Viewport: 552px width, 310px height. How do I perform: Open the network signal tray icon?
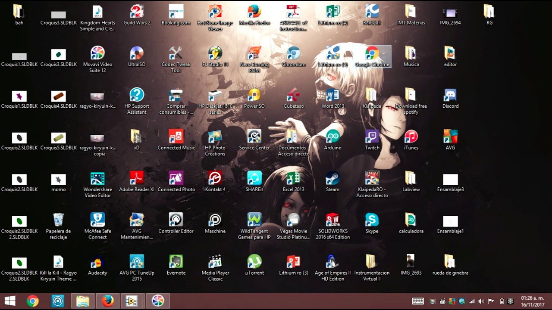point(472,301)
